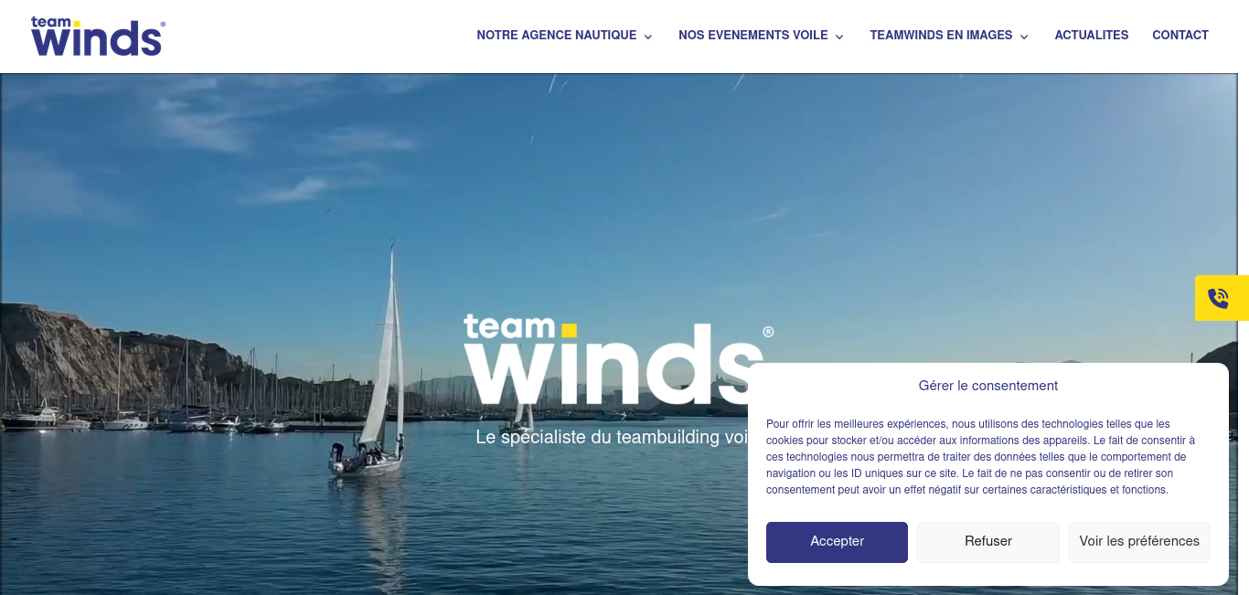This screenshot has height=595, width=1249.
Task: Click the large white Teamwinds hero logo
Action: pos(618,359)
